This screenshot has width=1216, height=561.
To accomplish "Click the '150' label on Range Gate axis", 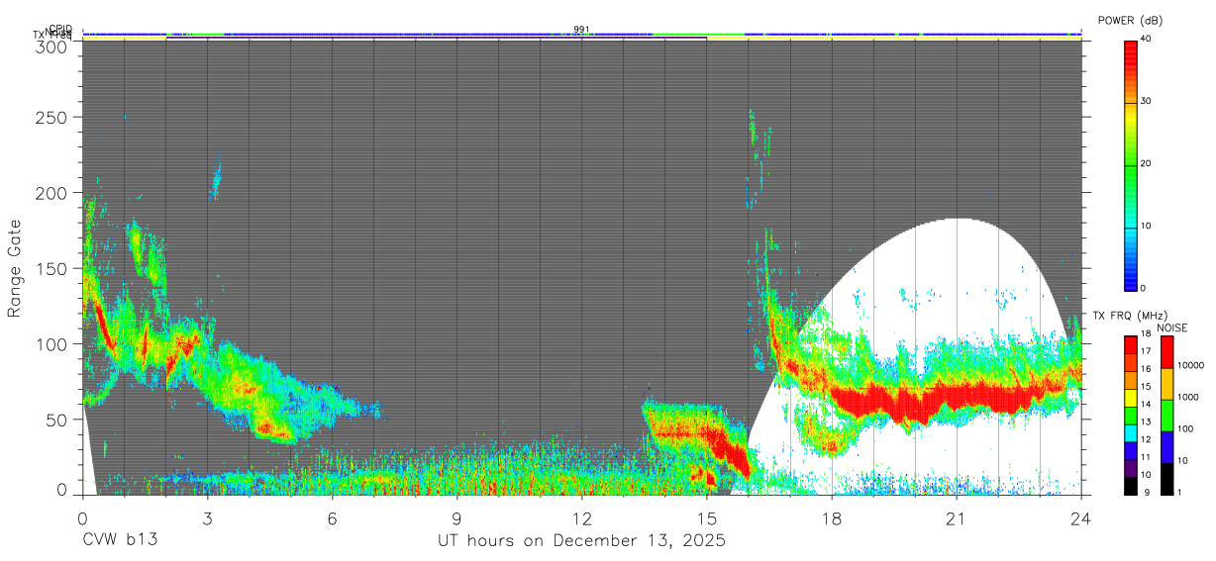I will (x=52, y=268).
